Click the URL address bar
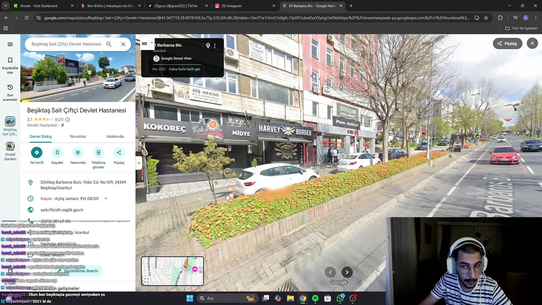The image size is (542, 305). 257,18
